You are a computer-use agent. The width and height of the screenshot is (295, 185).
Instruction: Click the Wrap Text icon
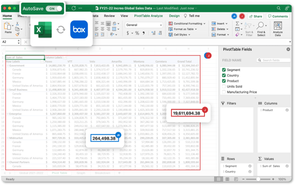pos(114,23)
